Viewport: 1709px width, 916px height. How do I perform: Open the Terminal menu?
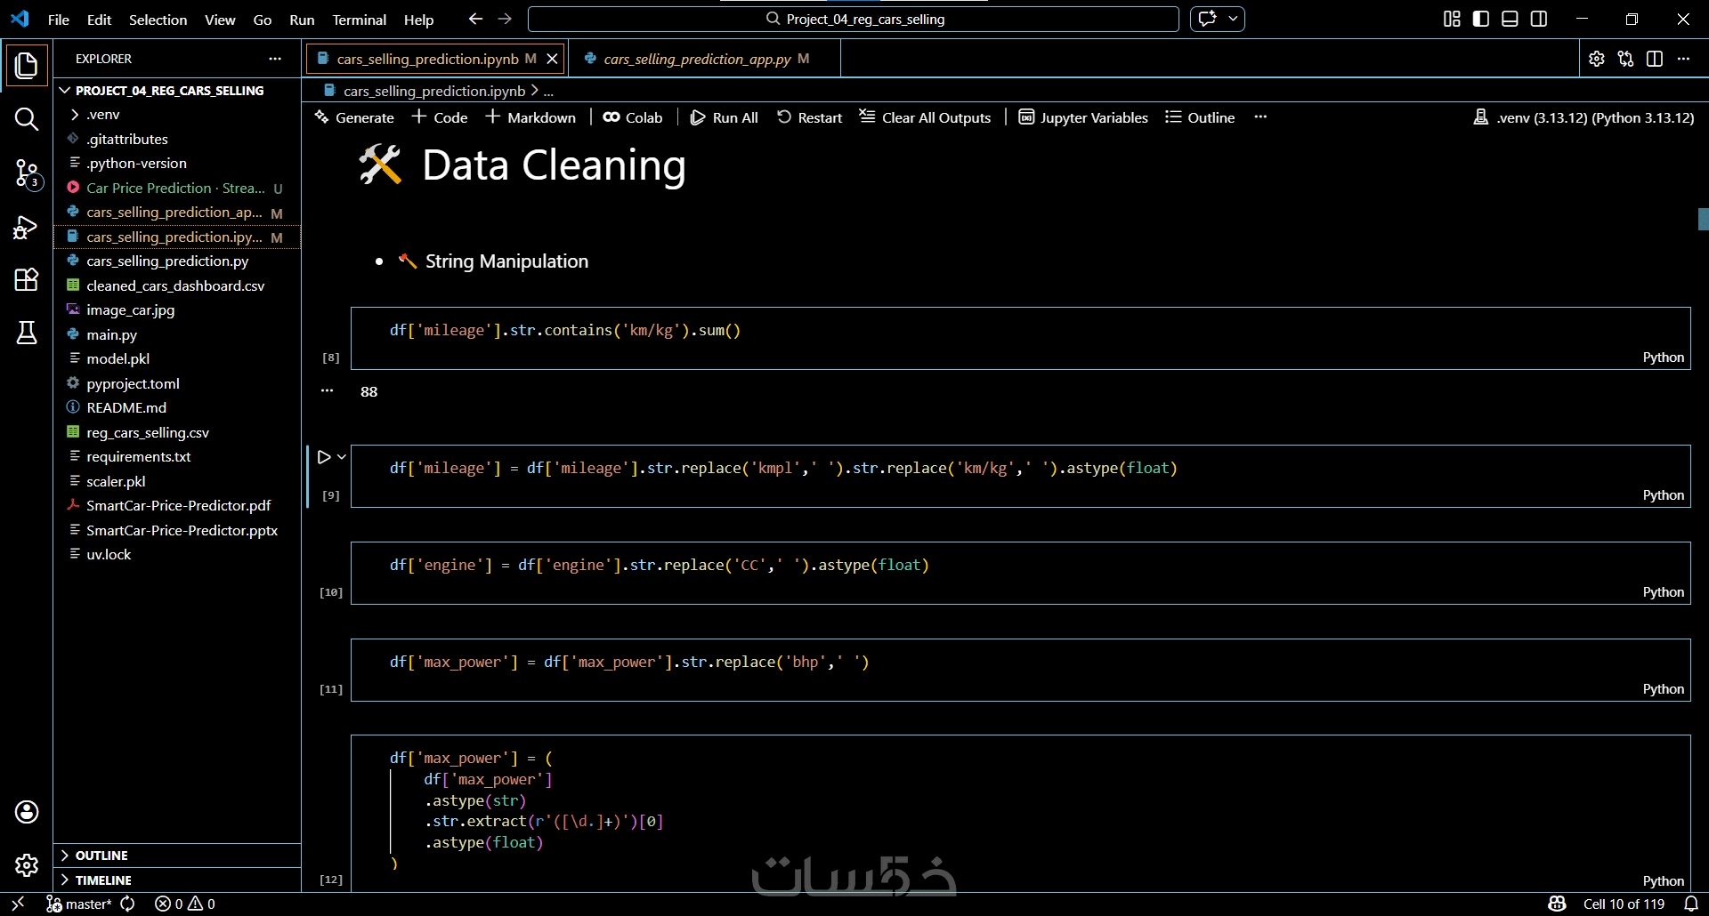359,20
